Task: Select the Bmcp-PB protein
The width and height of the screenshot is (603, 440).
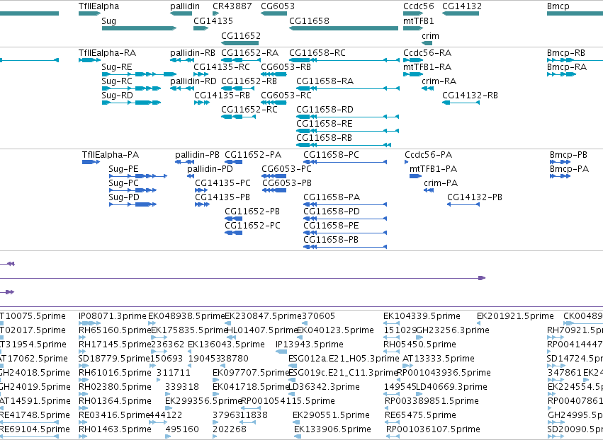Action: (560, 162)
